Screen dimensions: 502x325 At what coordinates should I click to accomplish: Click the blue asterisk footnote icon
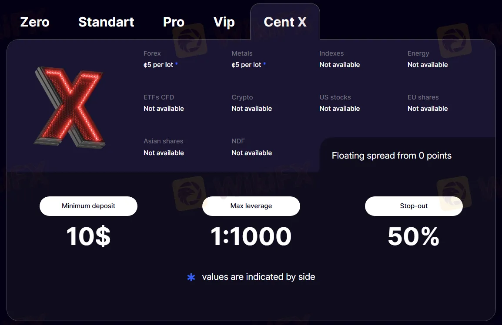click(191, 277)
